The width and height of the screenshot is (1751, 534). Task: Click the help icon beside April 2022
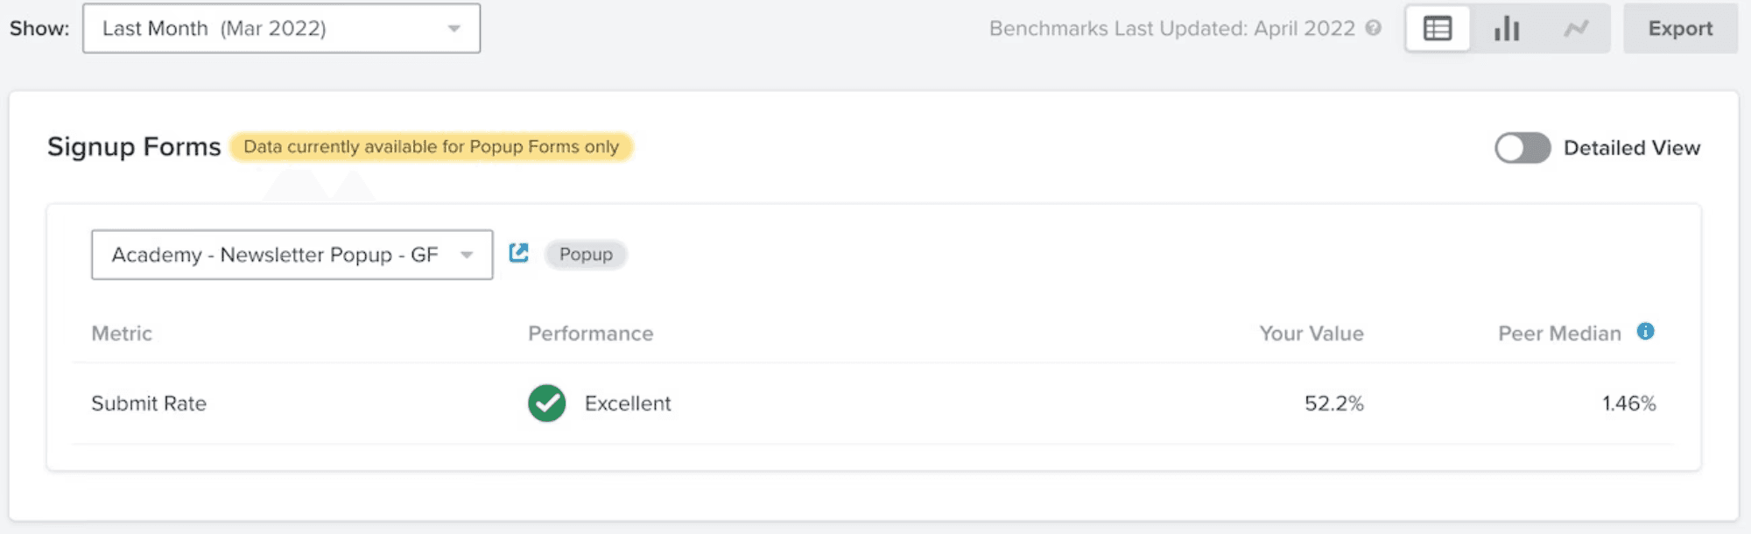click(1374, 28)
